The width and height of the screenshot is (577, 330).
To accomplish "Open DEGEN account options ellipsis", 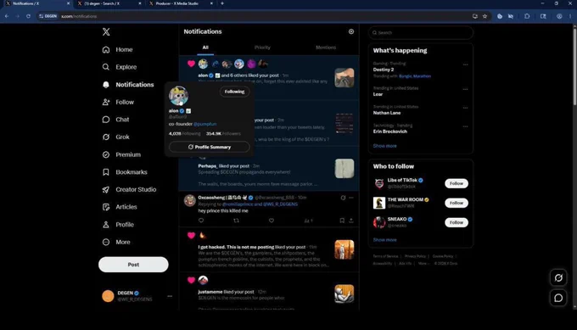I will pos(170,296).
